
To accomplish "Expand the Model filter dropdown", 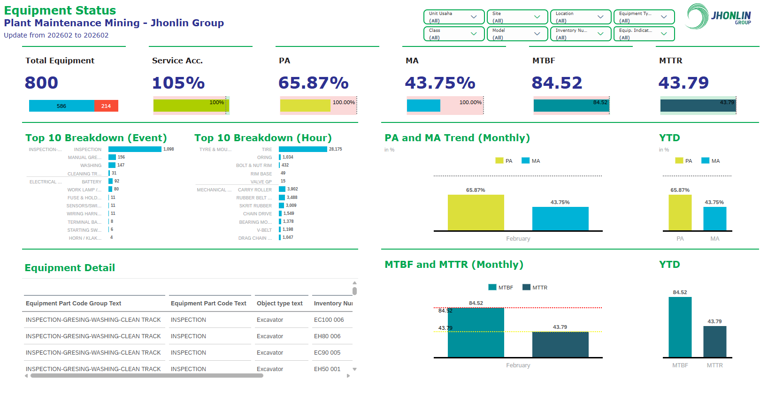I will (x=517, y=34).
